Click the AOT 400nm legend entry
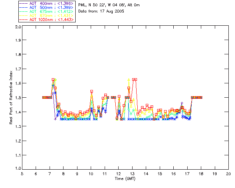 click(x=47, y=3)
